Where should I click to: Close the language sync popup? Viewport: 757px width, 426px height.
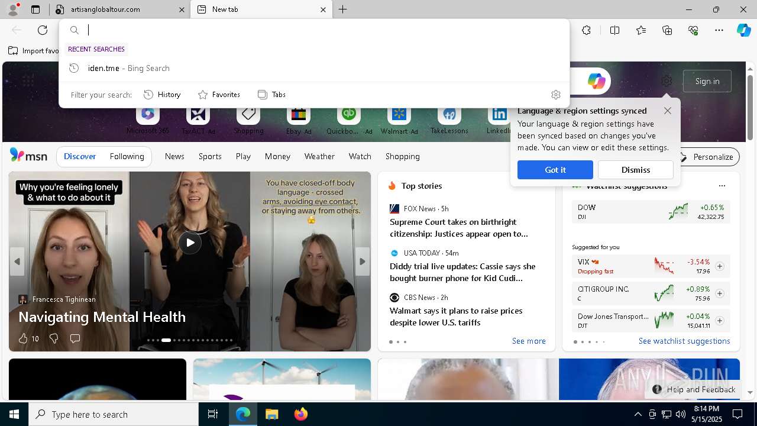[668, 111]
